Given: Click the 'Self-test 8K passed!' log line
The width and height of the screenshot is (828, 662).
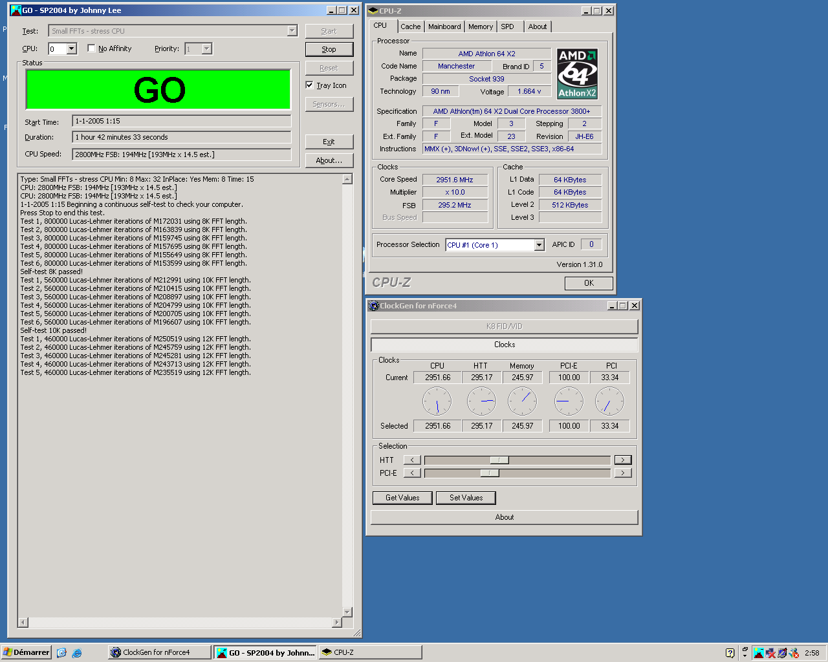Looking at the screenshot, I should click(52, 272).
